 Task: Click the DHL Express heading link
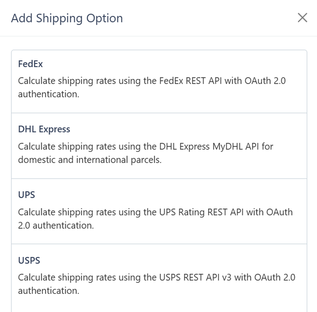(44, 129)
